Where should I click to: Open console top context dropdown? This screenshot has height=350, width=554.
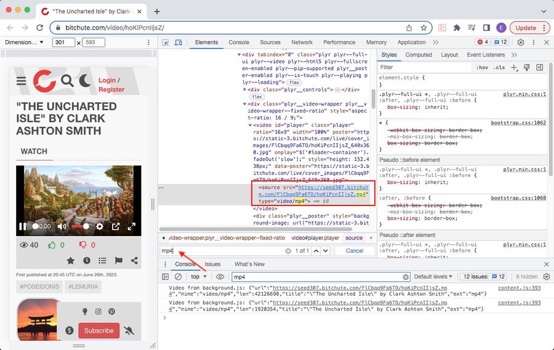pos(199,277)
